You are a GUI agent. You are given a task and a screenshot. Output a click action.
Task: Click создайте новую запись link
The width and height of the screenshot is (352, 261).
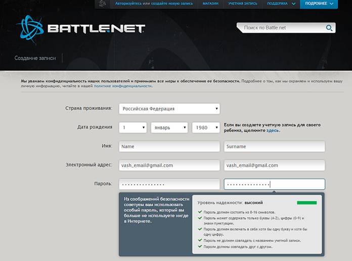172,4
